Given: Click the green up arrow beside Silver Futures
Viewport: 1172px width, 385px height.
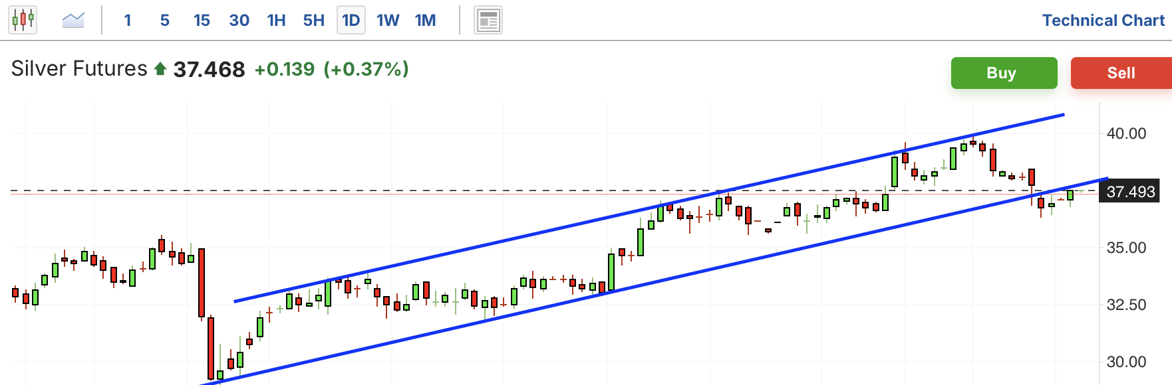Looking at the screenshot, I should 160,68.
